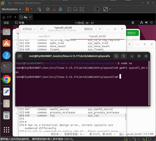This screenshot has width=156, height=141.
Task: Place cursor on the sys_lty line
Action: [72, 116]
